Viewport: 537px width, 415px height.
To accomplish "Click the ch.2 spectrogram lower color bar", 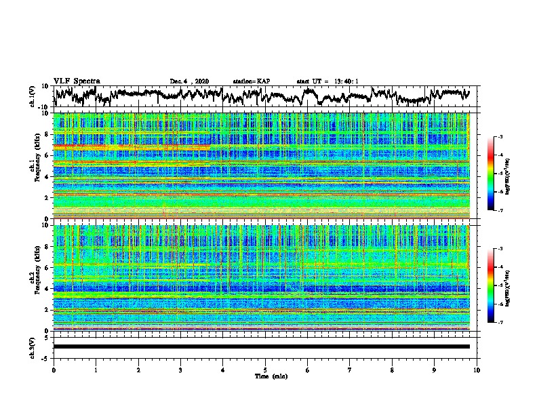I will [490, 285].
